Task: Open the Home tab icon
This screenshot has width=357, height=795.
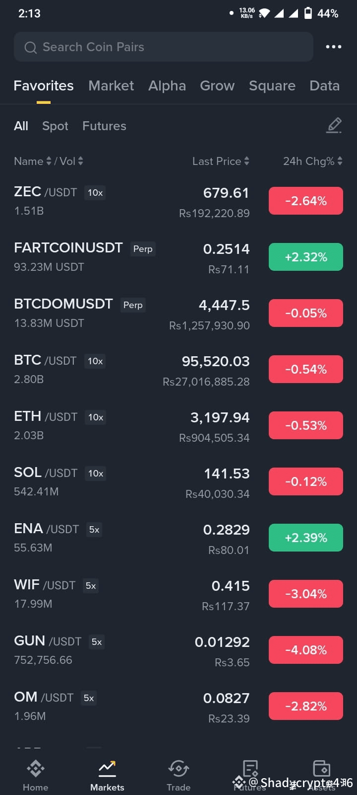Action: 36,769
